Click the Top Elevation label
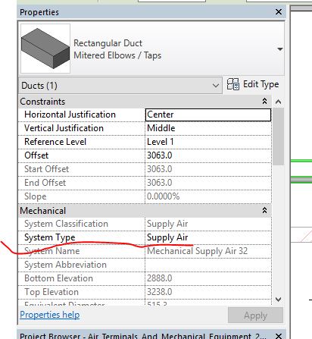This screenshot has width=312, height=339. (51, 292)
